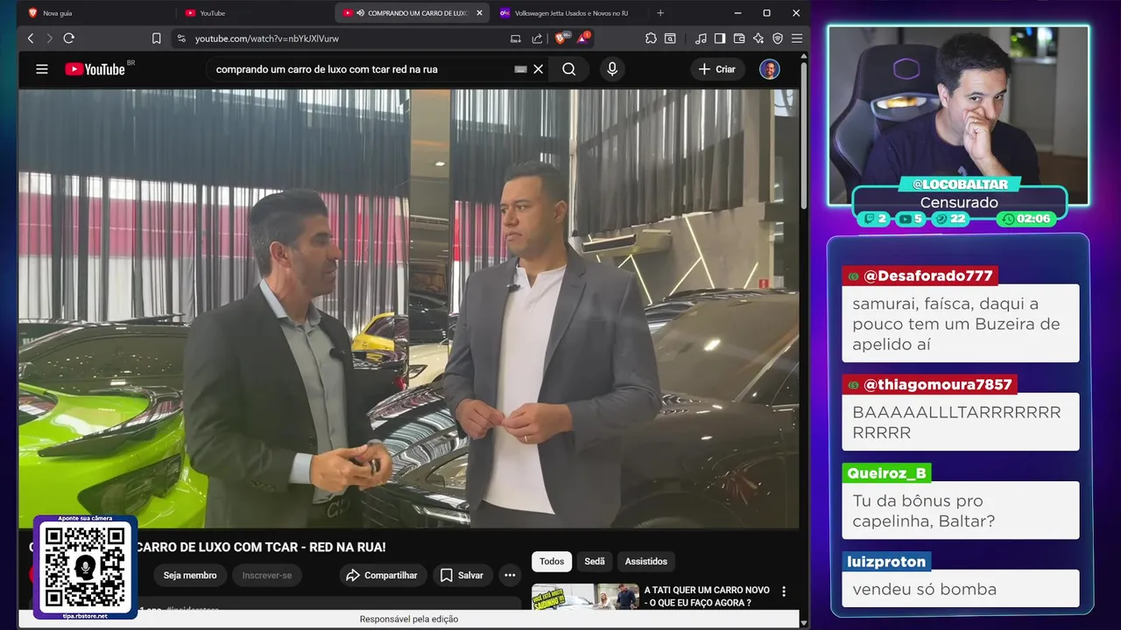Screen dimensions: 1121x630
Task: Click the video player to pause
Action: coord(409,308)
